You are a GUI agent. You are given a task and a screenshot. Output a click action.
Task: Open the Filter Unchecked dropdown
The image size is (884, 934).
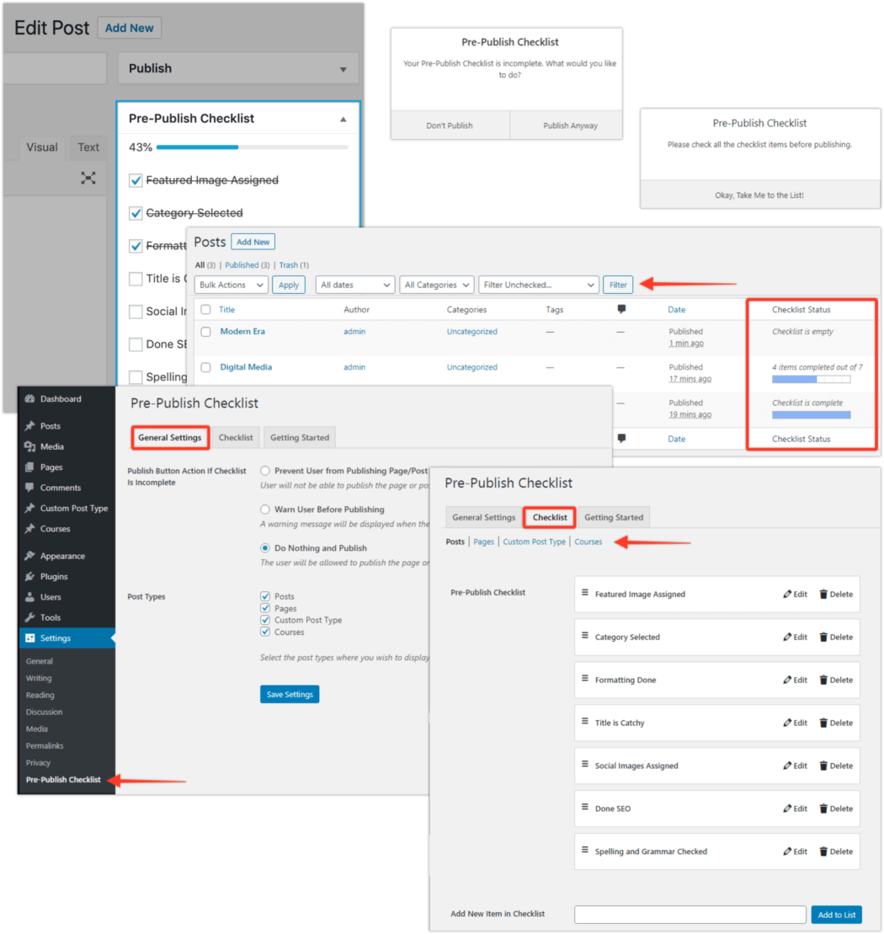pyautogui.click(x=538, y=285)
